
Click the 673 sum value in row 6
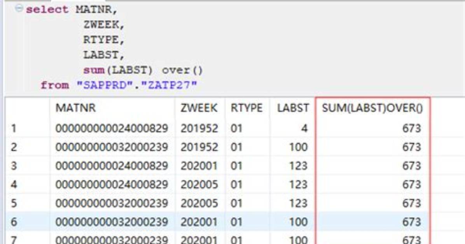coord(412,222)
